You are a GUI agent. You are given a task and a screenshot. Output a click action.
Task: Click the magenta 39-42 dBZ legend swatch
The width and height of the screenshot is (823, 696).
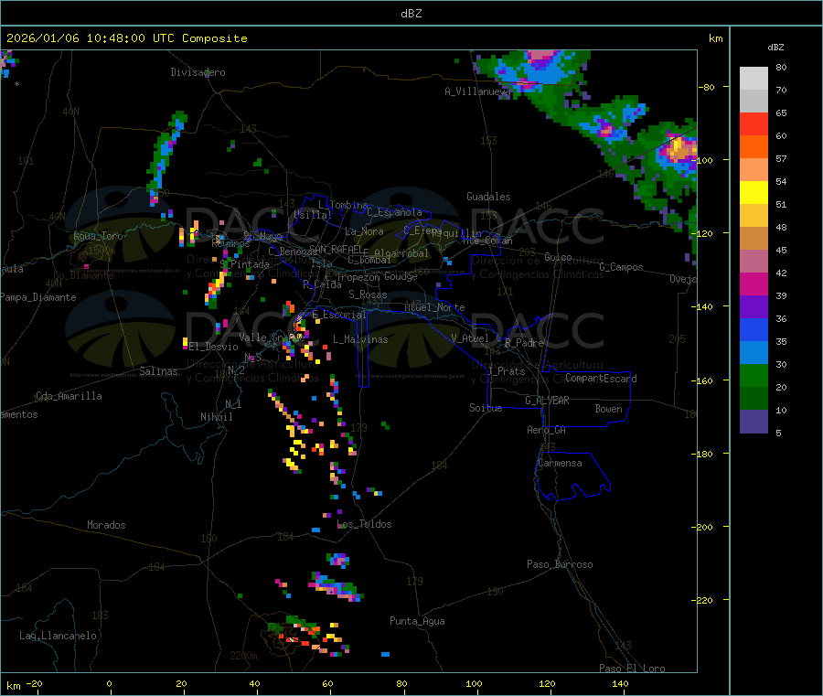754,284
